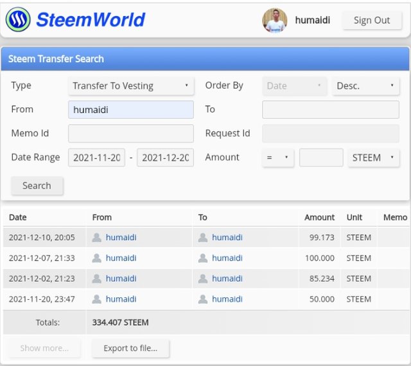The image size is (411, 366).
Task: Select the date cell 2021-12-10, 20:05
Action: pos(42,238)
